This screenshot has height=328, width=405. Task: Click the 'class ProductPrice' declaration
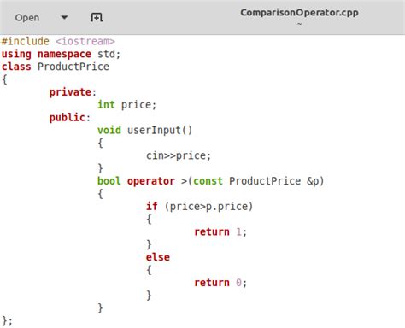coord(56,67)
